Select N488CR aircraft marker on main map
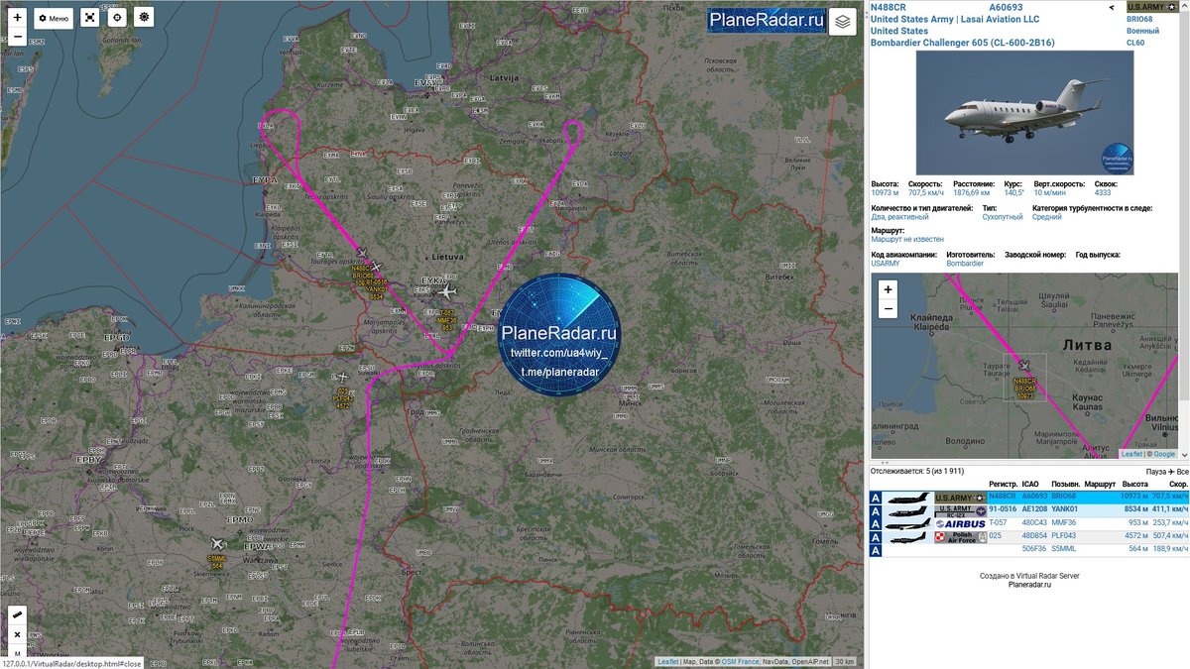 click(362, 253)
